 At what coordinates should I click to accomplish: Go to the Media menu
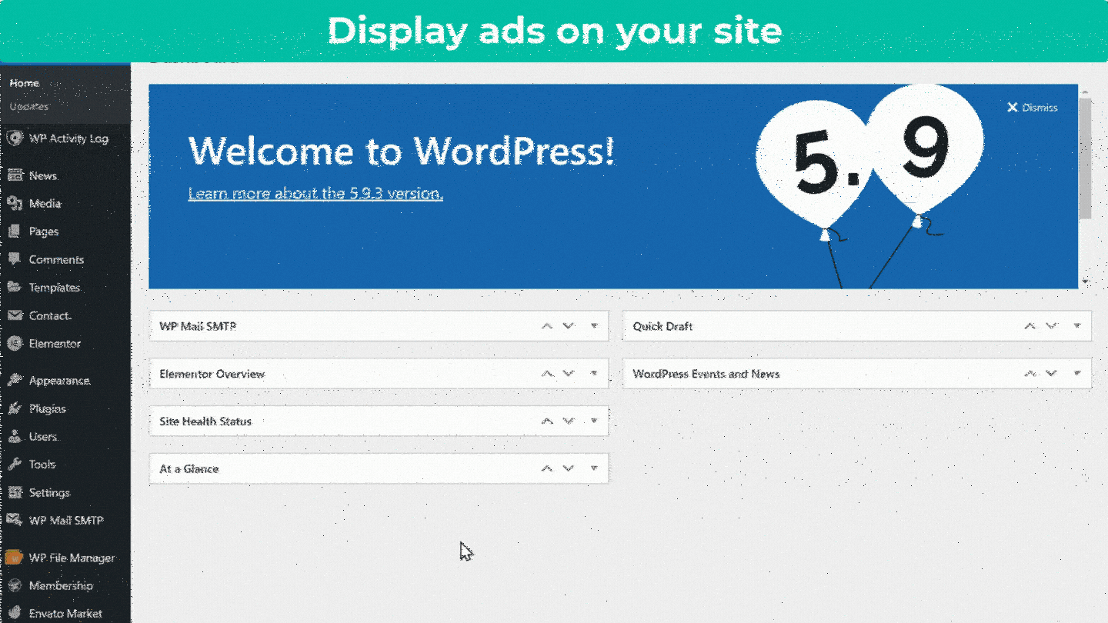pos(45,203)
